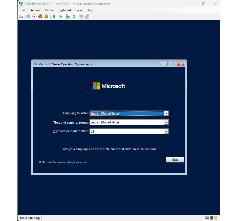Save the VM state with the orange icon

point(46,16)
